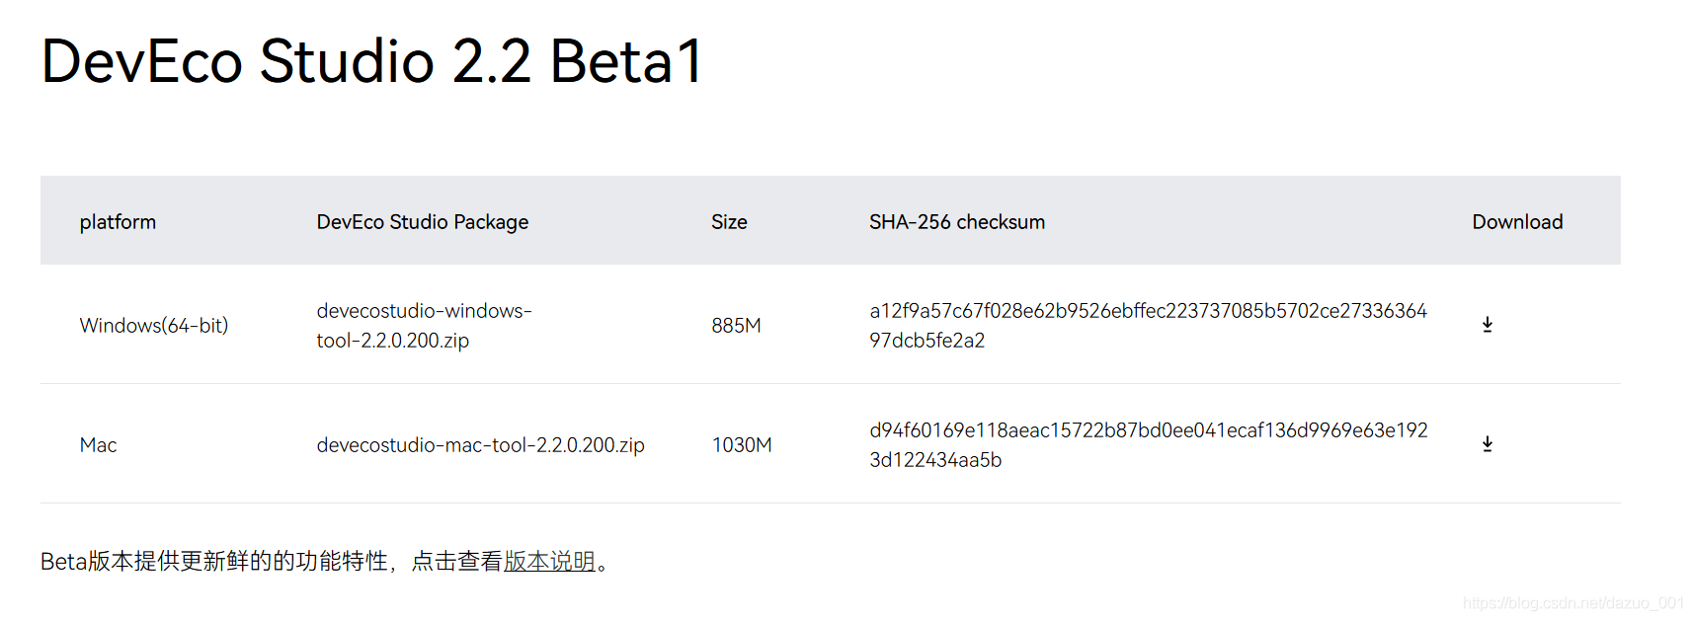Click the Mac SHA-256 checksum text
This screenshot has height=621, width=1692.
pos(1148,444)
